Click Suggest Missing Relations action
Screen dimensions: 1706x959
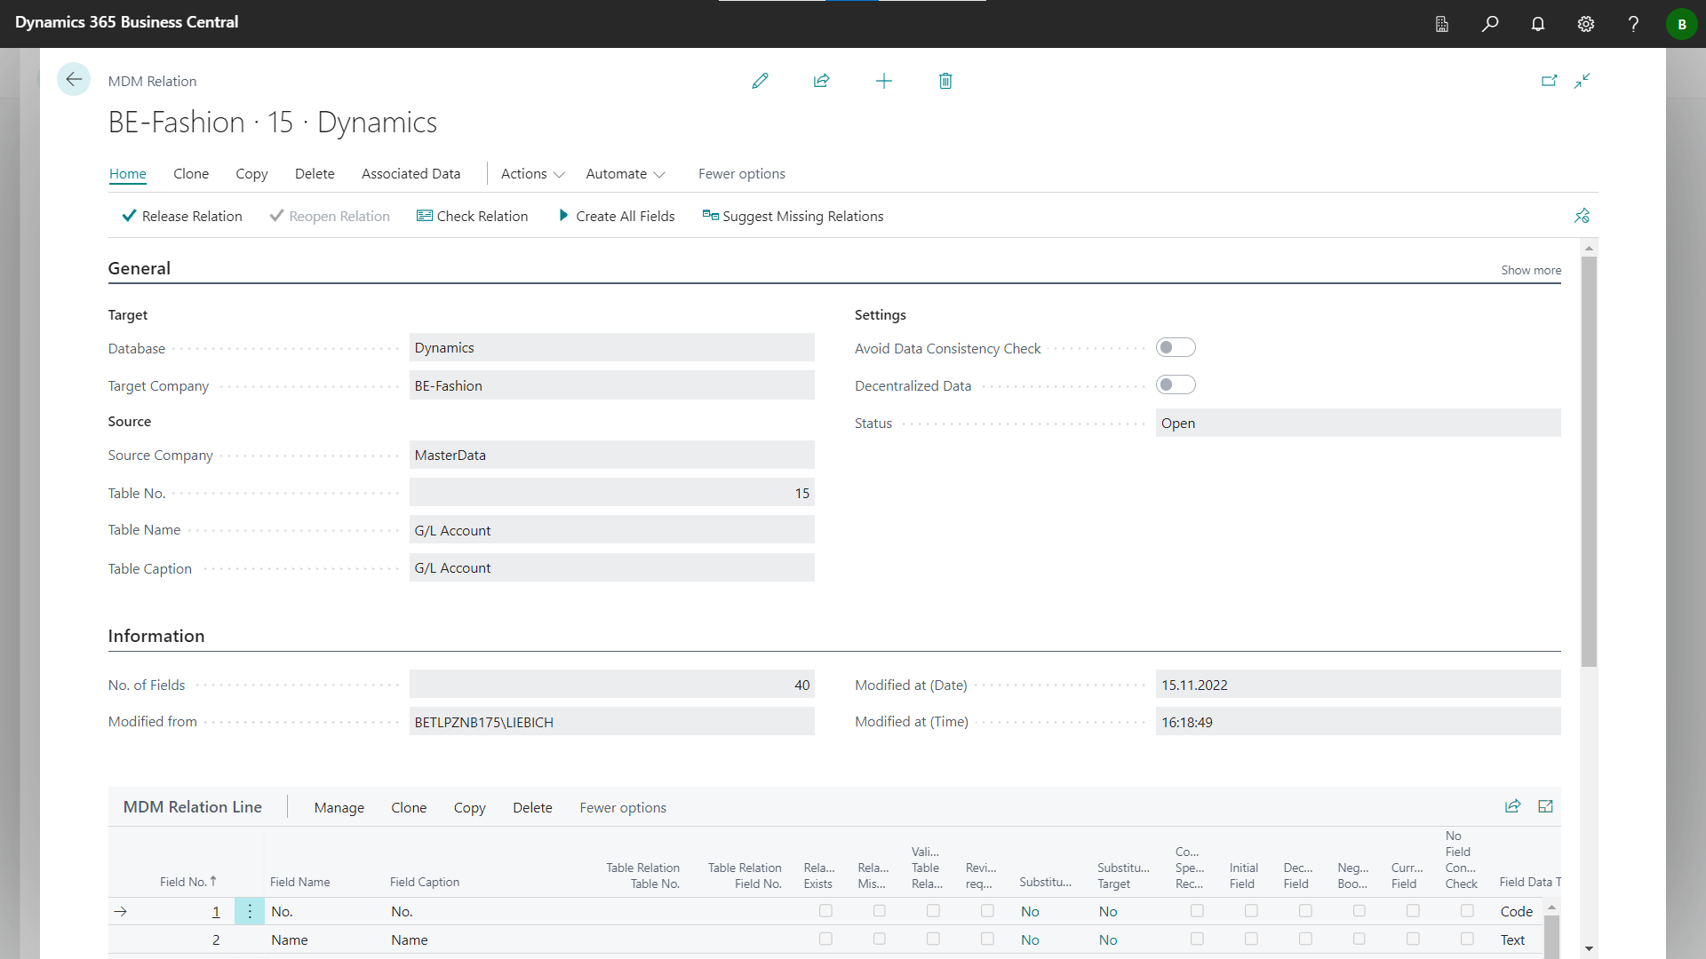(793, 216)
